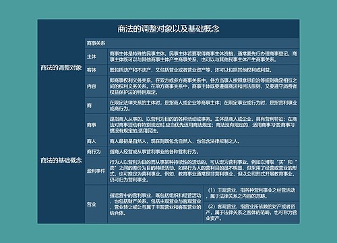This screenshot has height=243, width=337.
Task: Select the 商 label cell
Action: [96, 105]
